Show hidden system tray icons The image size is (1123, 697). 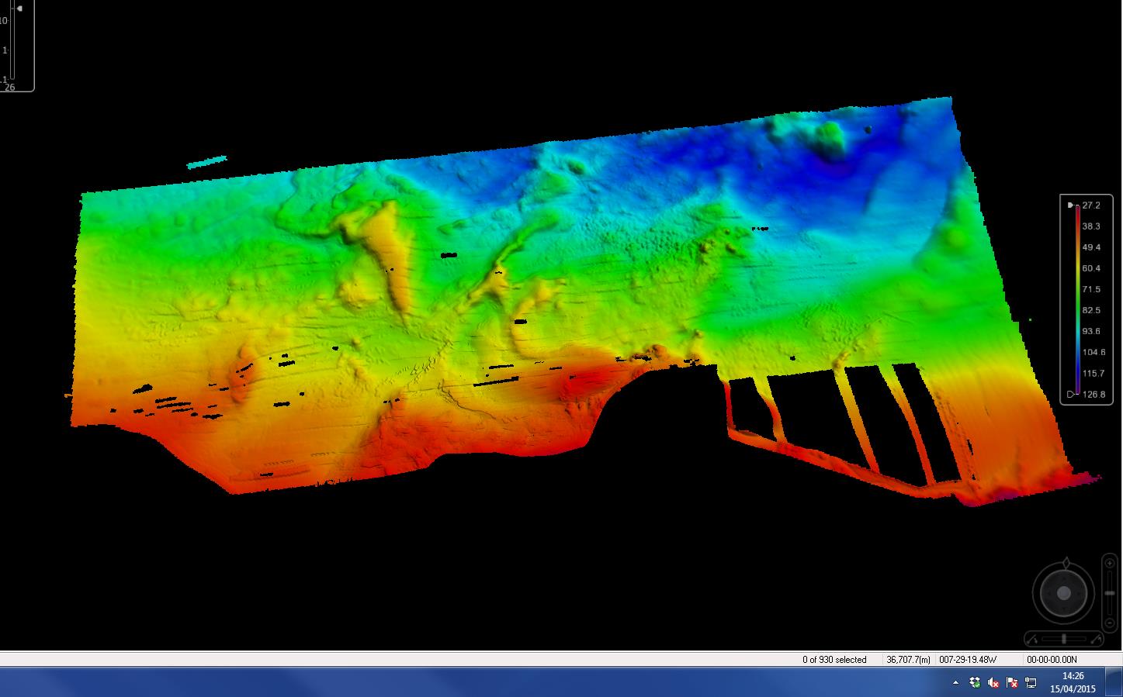coord(956,682)
